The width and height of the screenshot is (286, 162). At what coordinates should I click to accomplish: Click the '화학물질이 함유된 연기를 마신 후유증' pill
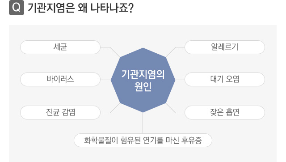[x=143, y=140]
